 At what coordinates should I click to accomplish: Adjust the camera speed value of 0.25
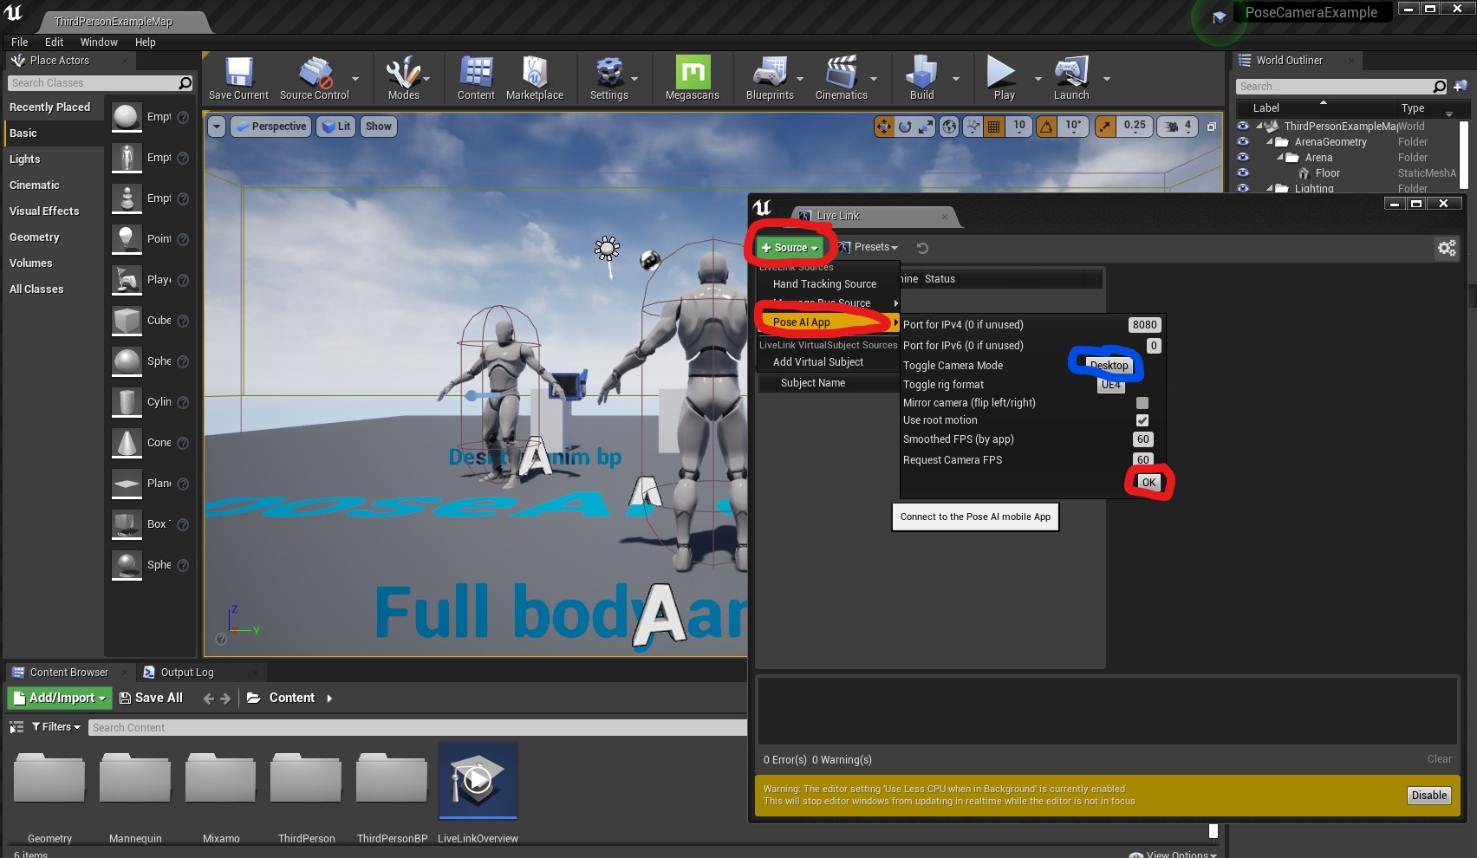(1134, 126)
